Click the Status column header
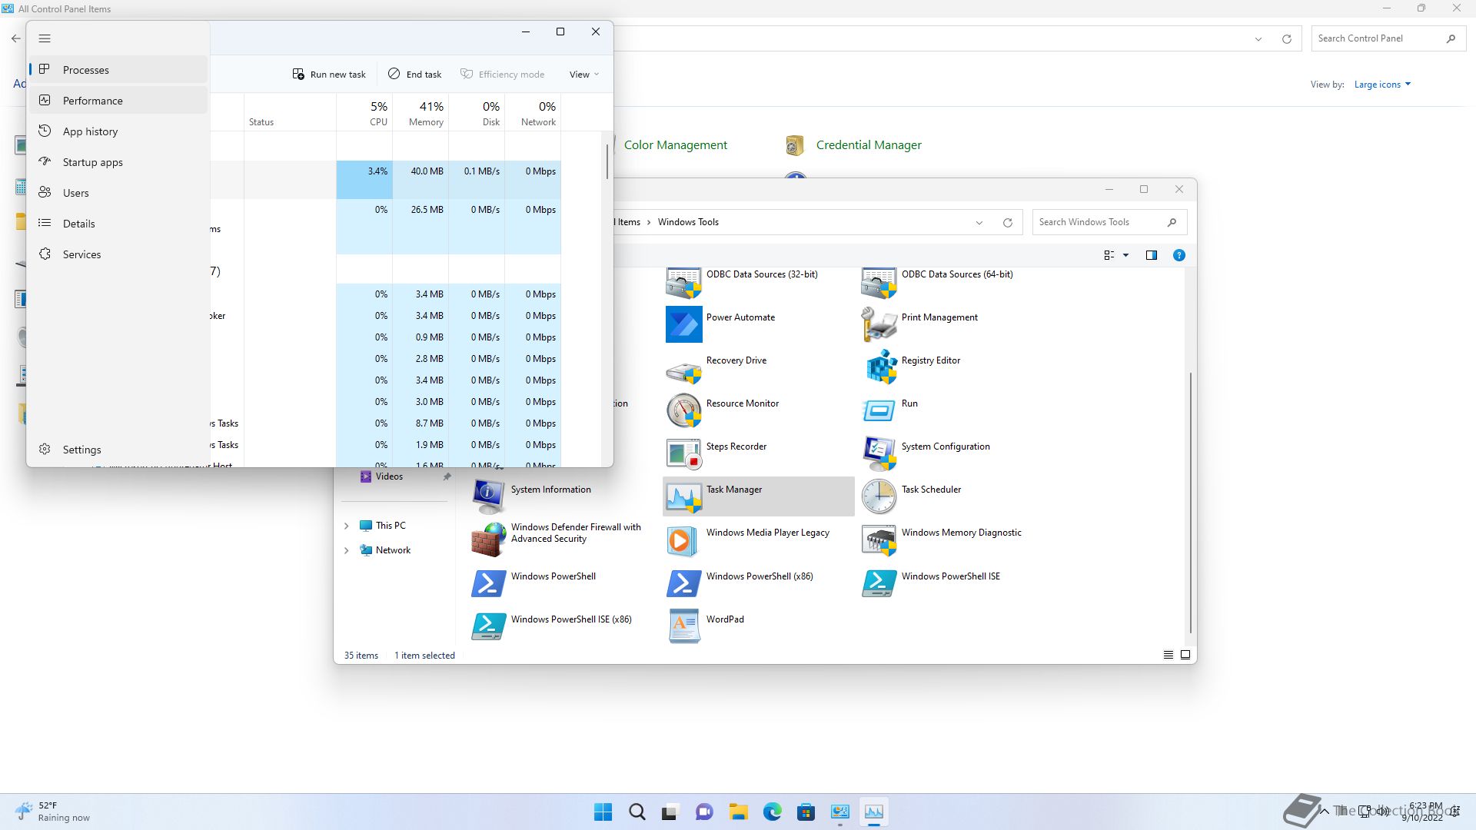This screenshot has height=830, width=1476. pyautogui.click(x=290, y=112)
